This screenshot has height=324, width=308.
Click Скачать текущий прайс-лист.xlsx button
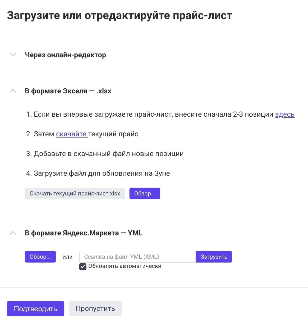75,193
